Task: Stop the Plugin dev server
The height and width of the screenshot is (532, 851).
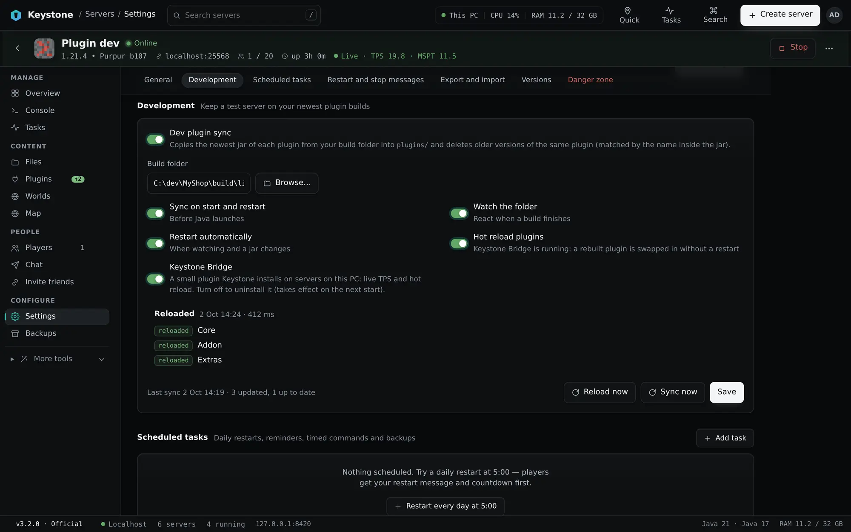Action: [793, 48]
